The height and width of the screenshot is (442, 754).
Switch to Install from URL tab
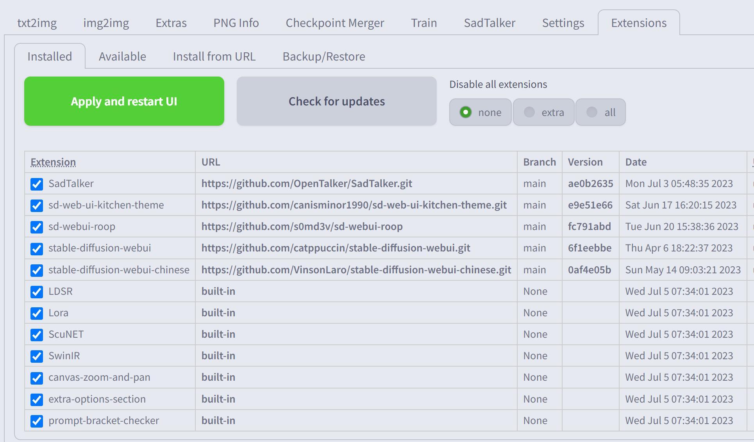[x=214, y=56]
